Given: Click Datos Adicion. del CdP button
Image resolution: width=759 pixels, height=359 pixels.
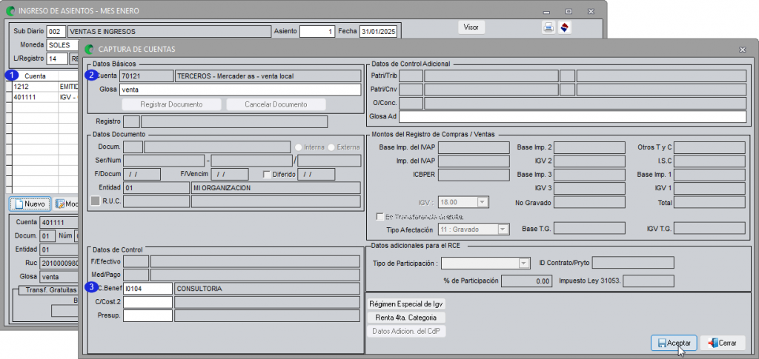Looking at the screenshot, I should click(407, 332).
